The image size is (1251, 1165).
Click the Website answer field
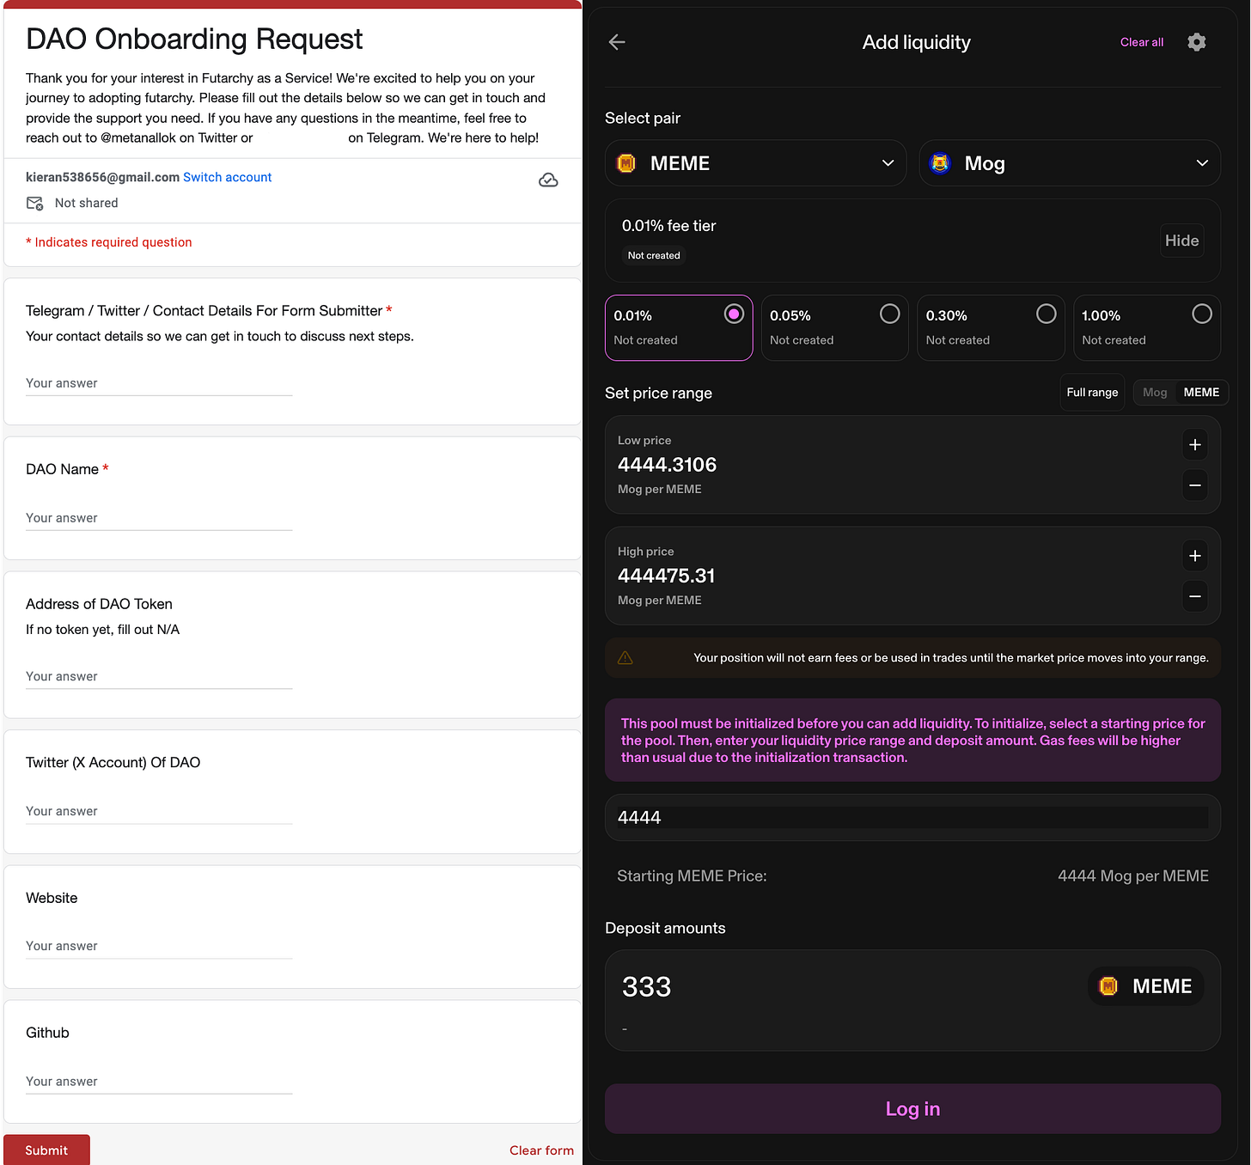click(x=159, y=946)
